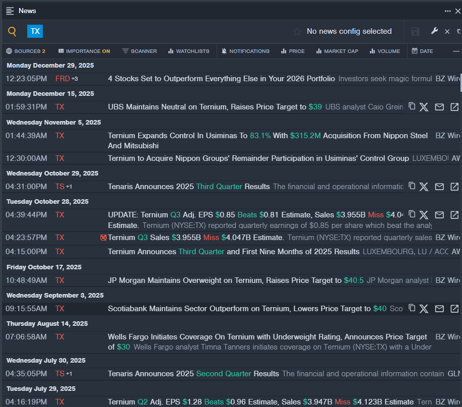Favorite the news config with star icon

coord(297,32)
